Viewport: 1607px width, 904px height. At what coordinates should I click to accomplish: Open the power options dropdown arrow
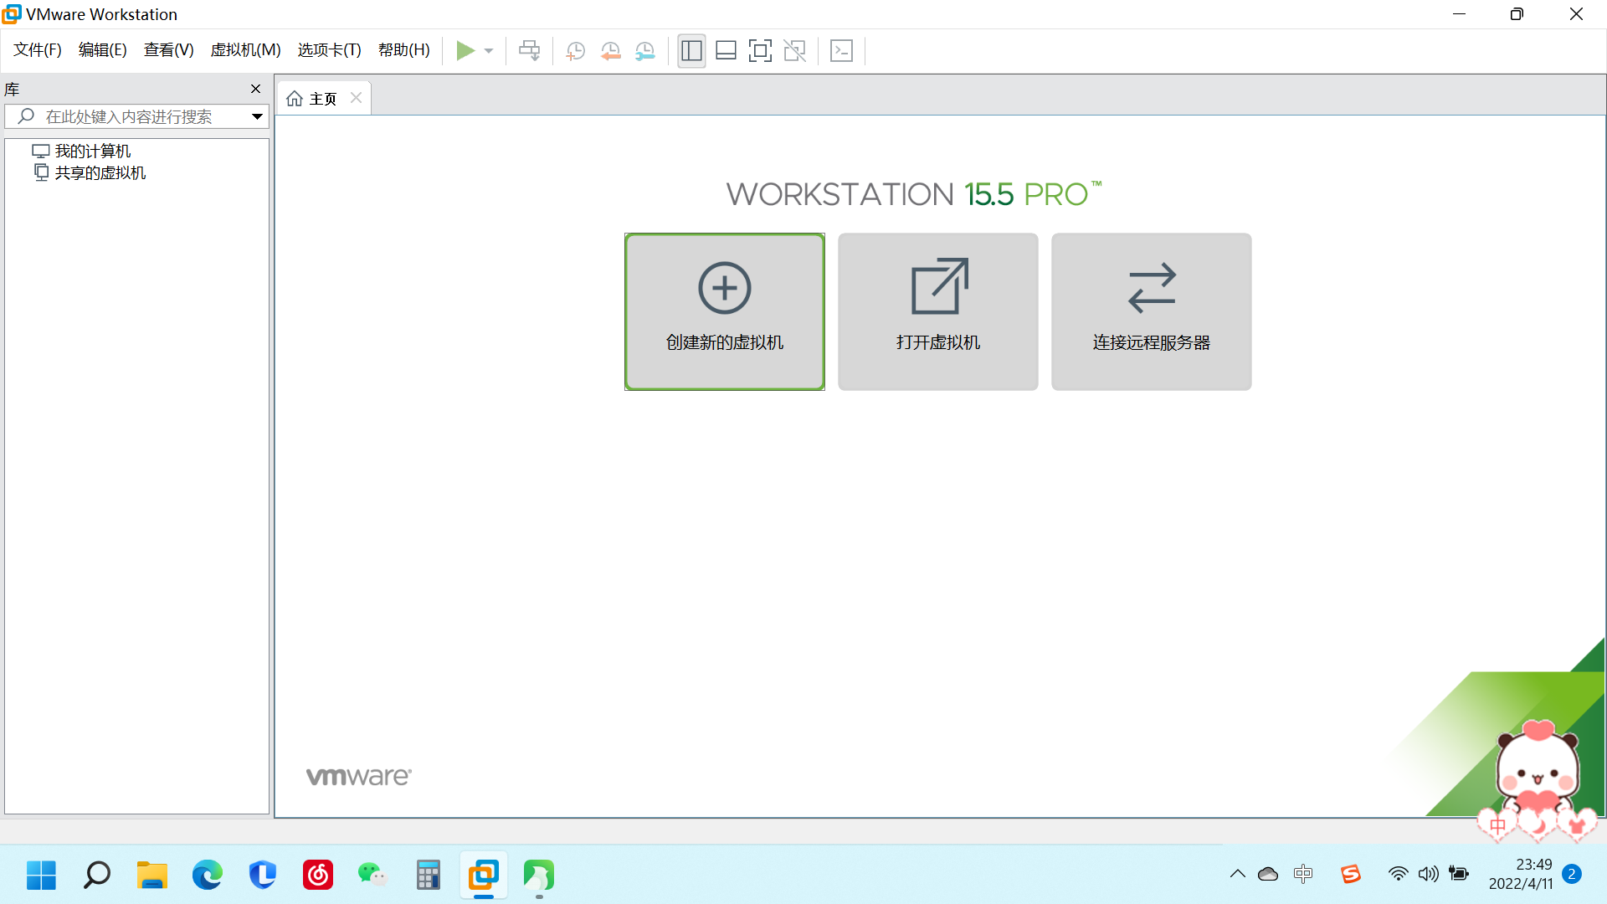[x=489, y=51]
